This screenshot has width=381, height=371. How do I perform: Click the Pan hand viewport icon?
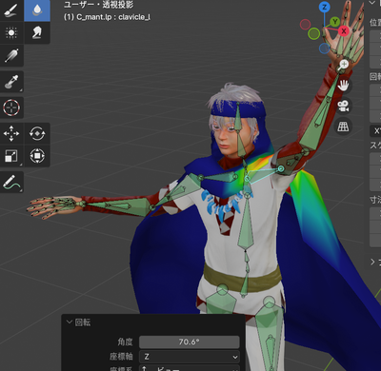click(x=343, y=86)
